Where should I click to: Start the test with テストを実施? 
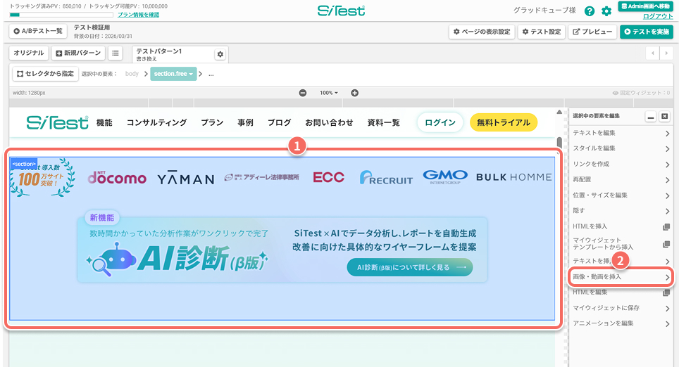647,32
